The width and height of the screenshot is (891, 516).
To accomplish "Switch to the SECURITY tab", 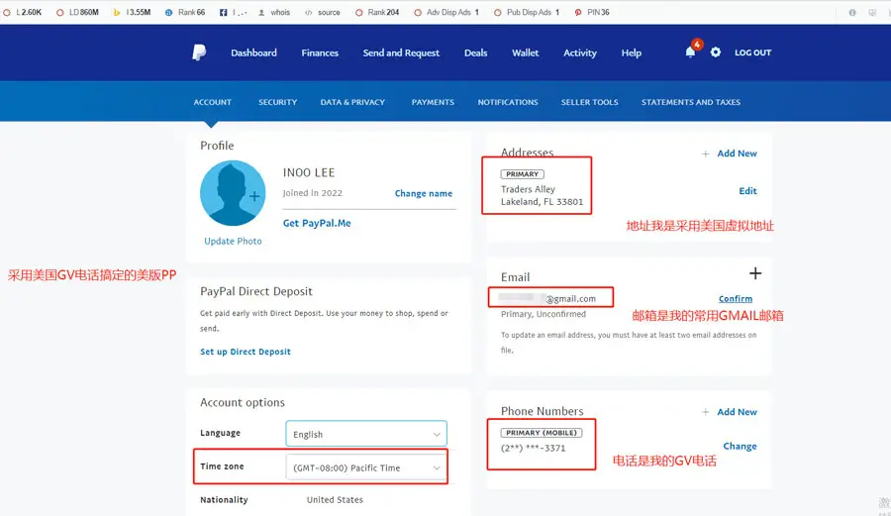I will point(278,102).
